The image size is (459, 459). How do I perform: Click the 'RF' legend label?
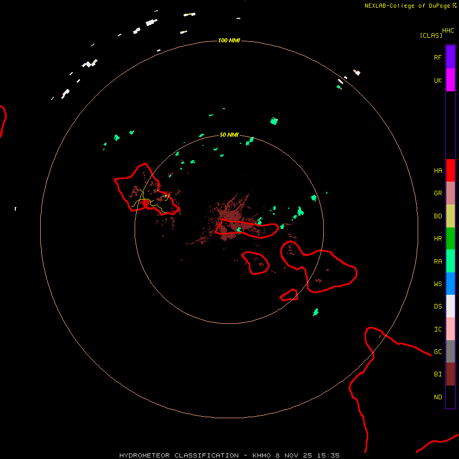[x=438, y=57]
